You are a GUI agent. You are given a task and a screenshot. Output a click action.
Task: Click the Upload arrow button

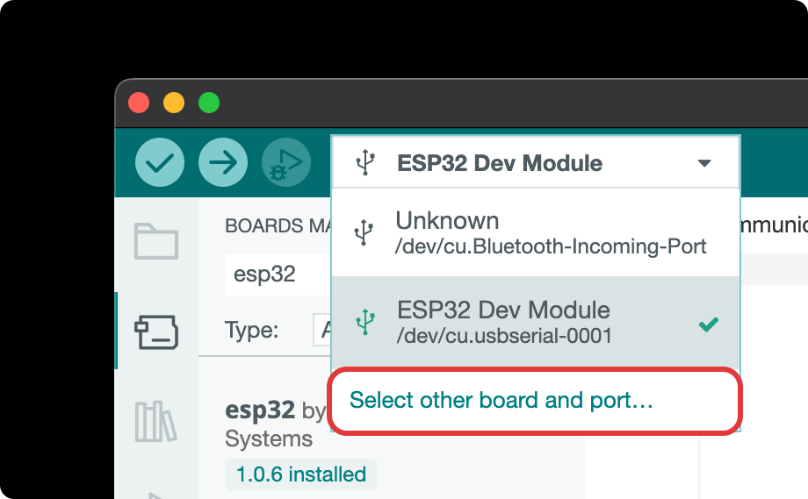pyautogui.click(x=223, y=162)
